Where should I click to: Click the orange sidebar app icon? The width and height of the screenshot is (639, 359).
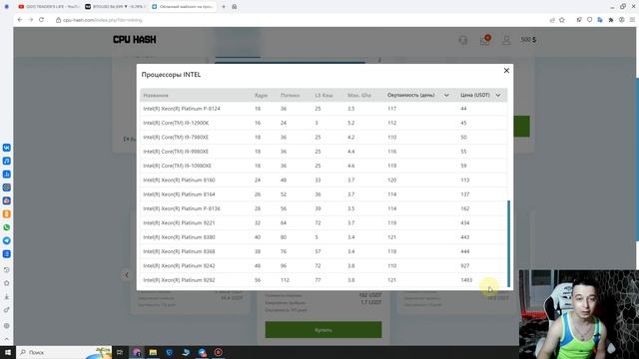[x=7, y=214]
